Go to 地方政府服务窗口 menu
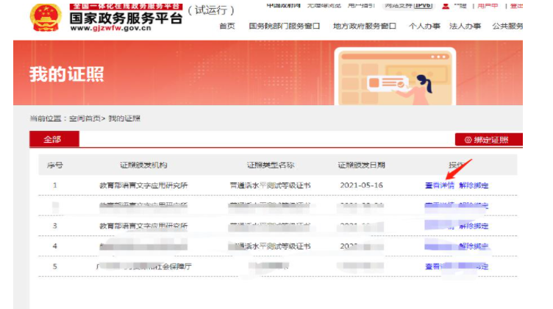Viewport: 553px width, 309px height. click(365, 26)
